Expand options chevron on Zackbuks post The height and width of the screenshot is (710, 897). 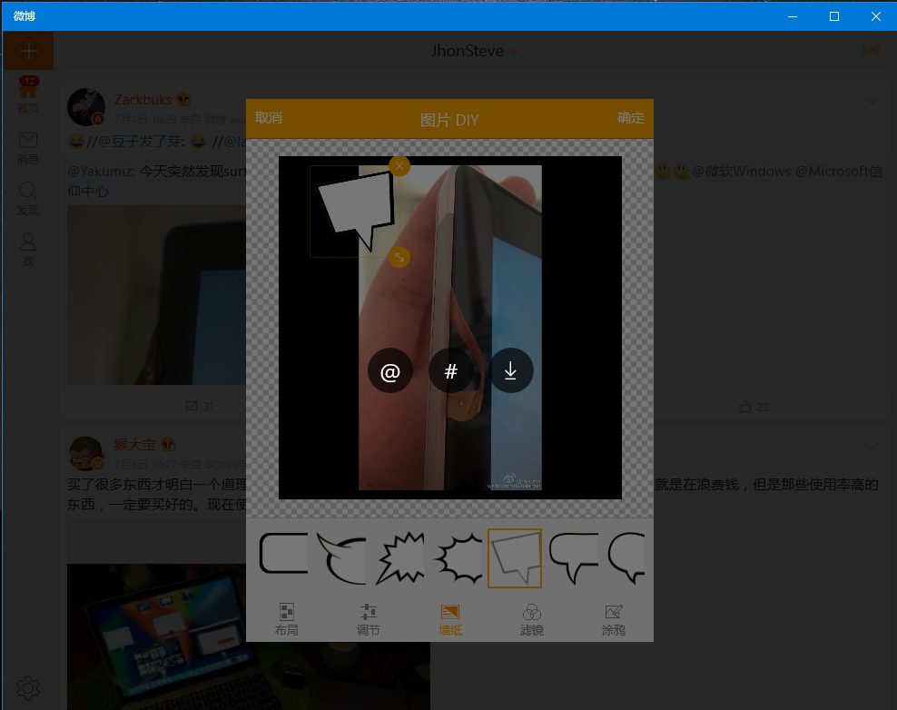871,101
